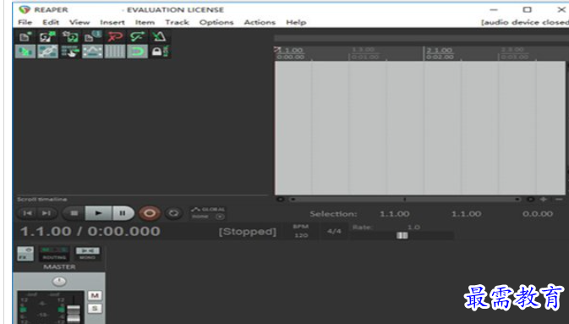Go to start of project button
Screen dimensions: 569x324
28,213
